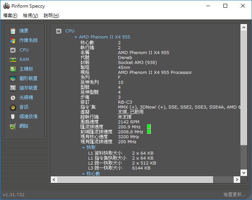The image size is (252, 200).
Task: Open the 檢視(V) menu
Action: tap(31, 16)
